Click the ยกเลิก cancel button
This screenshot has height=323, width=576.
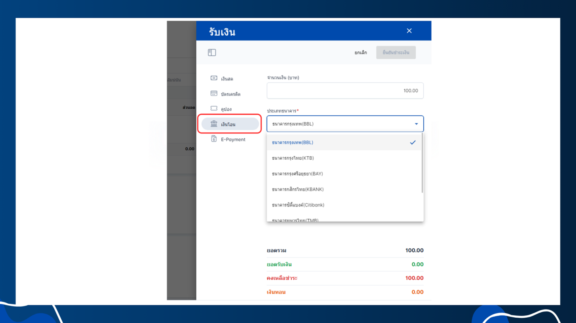[361, 53]
